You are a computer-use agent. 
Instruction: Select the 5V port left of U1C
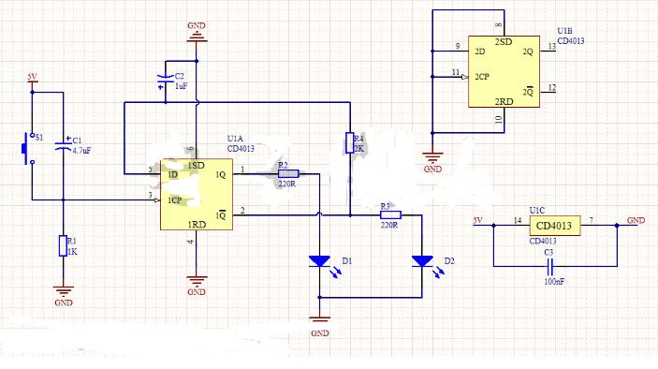pyautogui.click(x=478, y=222)
